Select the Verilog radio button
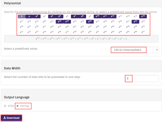 [x=17, y=106]
